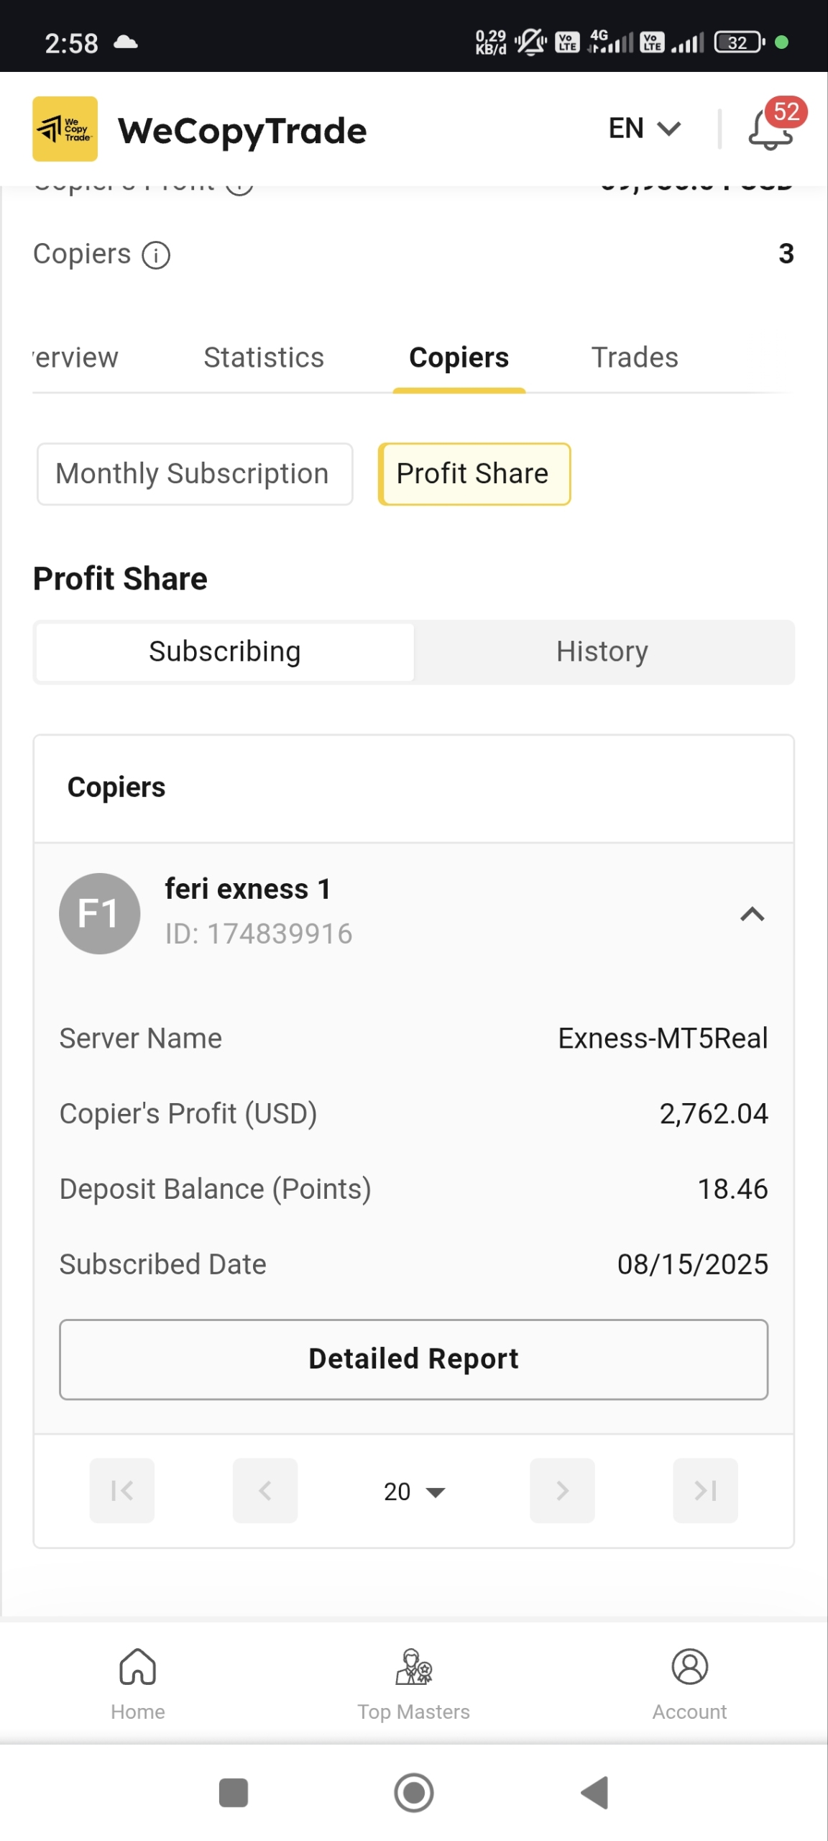Viewport: 828px width, 1841px height.
Task: Open the notifications bell
Action: click(770, 130)
